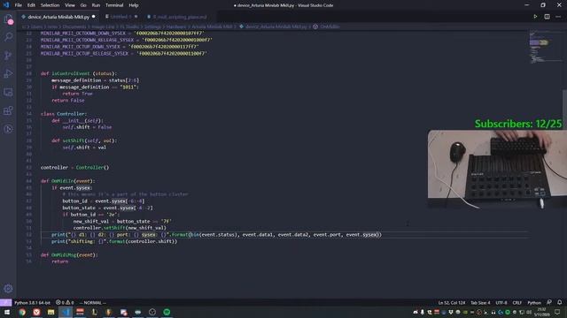Close the unsaved device_Arturia Minilab MkII.py tab

coord(94,17)
